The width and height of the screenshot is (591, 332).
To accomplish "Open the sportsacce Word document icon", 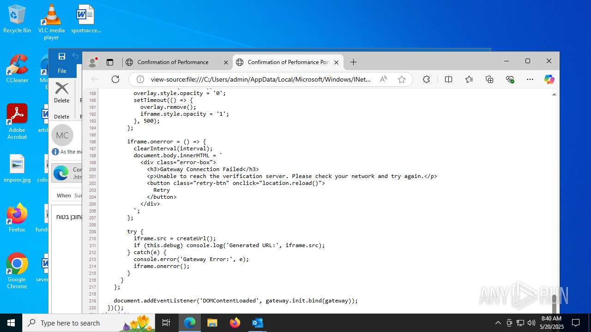I will [x=86, y=19].
